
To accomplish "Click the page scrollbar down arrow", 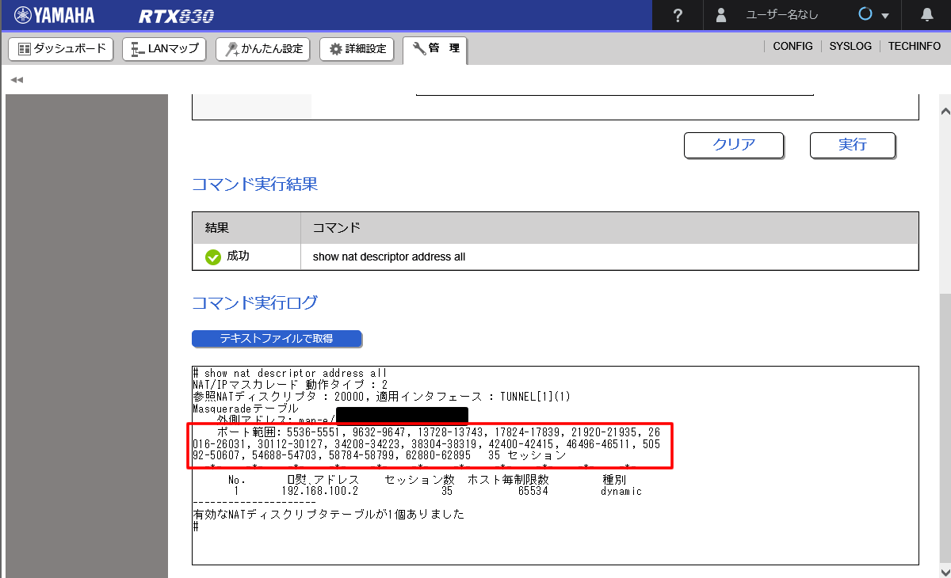I will pos(945,572).
